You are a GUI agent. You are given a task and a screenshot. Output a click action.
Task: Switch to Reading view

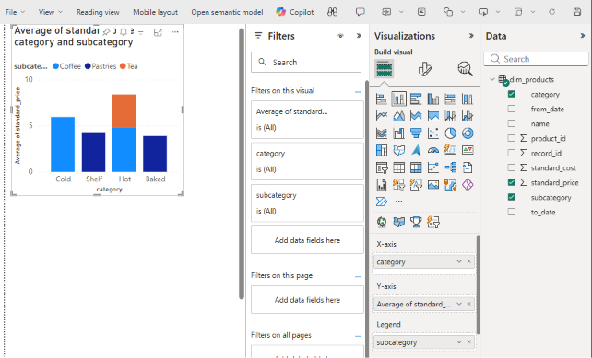(98, 12)
